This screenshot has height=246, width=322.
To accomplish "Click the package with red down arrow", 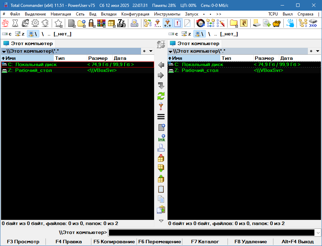I will (x=161, y=158).
